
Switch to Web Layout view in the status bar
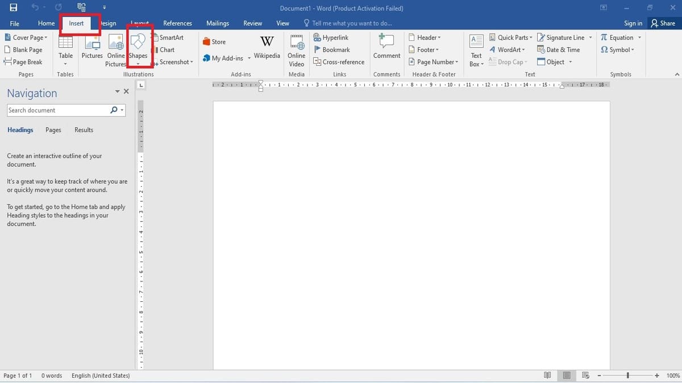coord(585,376)
